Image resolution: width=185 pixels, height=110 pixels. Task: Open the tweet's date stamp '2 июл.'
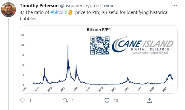107,6
